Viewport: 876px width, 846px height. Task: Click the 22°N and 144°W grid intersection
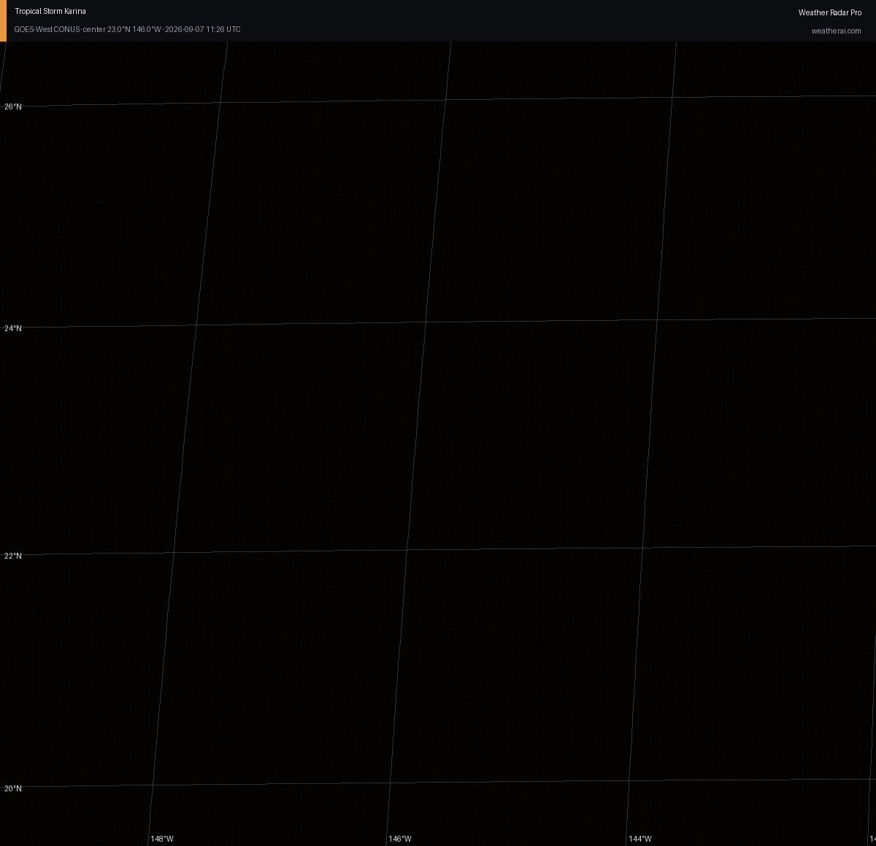[642, 547]
